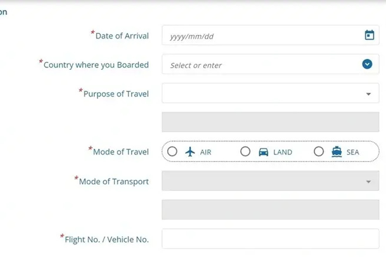386x257 pixels.
Task: Click the car icon for LAND travel
Action: click(263, 152)
